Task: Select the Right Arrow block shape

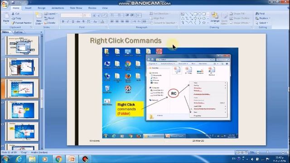Action: pos(195,18)
